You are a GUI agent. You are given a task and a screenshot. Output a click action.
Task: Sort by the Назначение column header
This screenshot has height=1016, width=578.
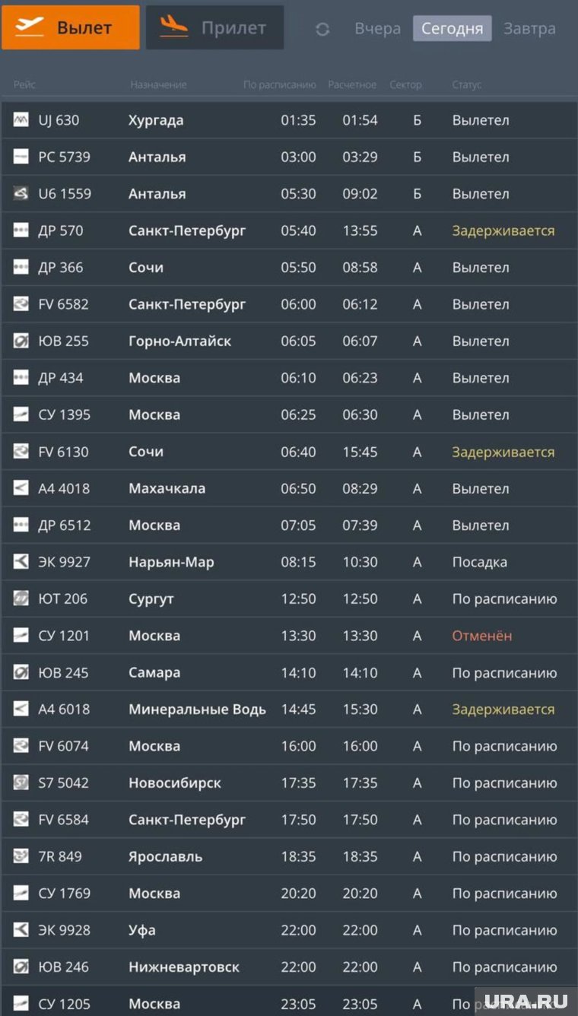(158, 84)
